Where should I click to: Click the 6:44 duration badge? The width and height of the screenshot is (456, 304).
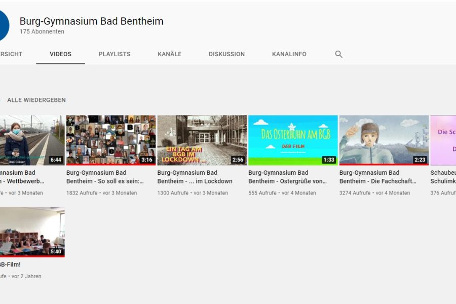pyautogui.click(x=56, y=160)
